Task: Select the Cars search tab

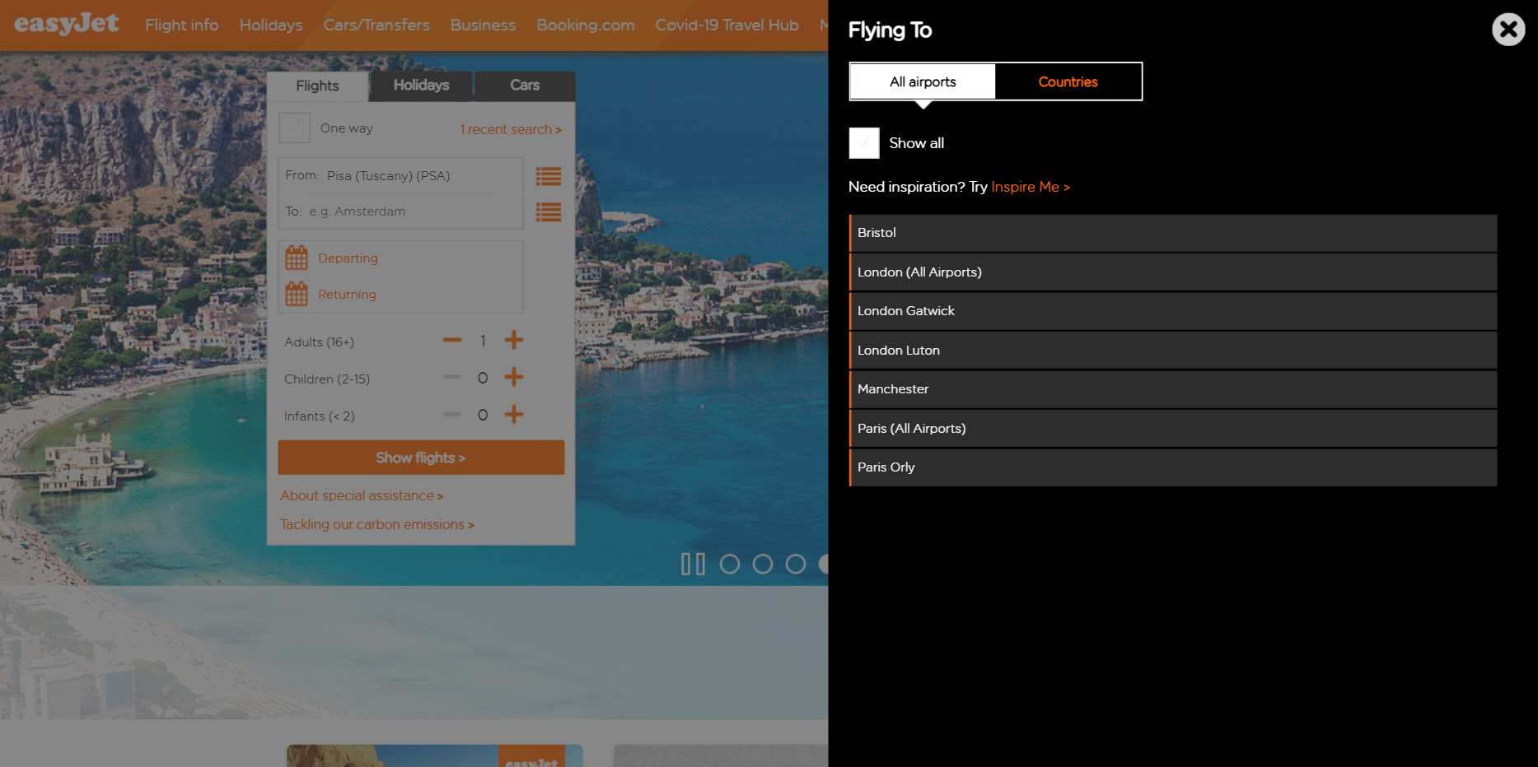Action: click(525, 86)
